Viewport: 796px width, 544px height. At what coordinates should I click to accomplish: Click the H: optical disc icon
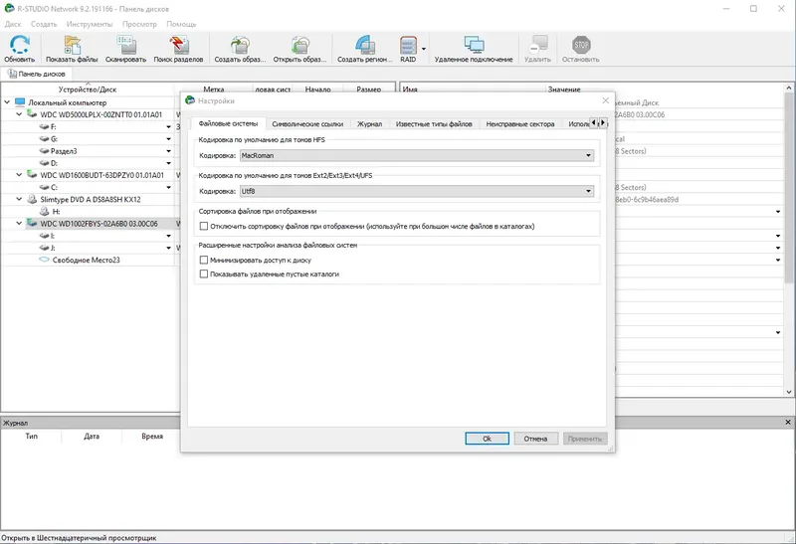click(44, 211)
